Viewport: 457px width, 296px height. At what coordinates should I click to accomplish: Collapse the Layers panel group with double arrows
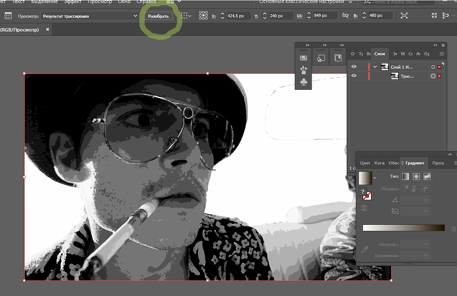(x=435, y=45)
